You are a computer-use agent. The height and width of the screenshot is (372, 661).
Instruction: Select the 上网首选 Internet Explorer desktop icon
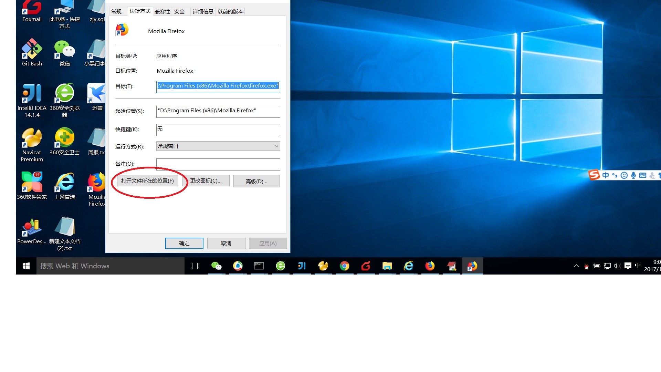[65, 186]
